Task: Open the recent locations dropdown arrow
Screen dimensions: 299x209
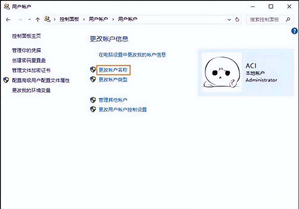Action: coord(29,19)
